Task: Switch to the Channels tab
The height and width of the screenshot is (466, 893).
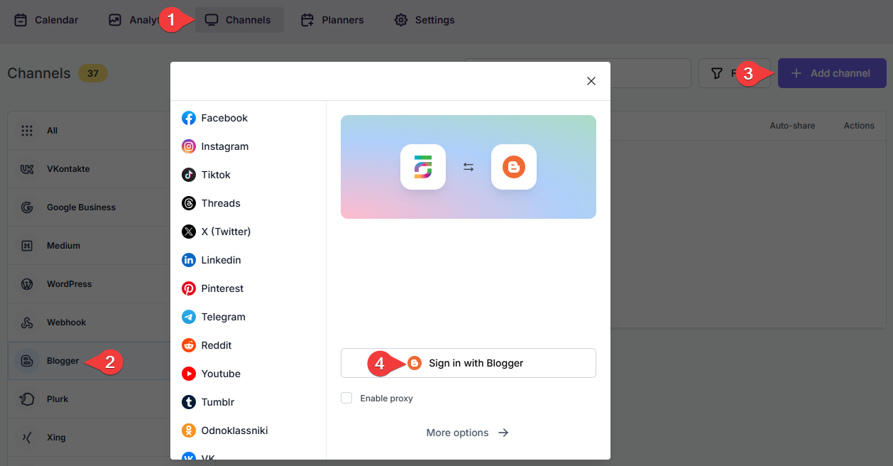Action: point(239,20)
